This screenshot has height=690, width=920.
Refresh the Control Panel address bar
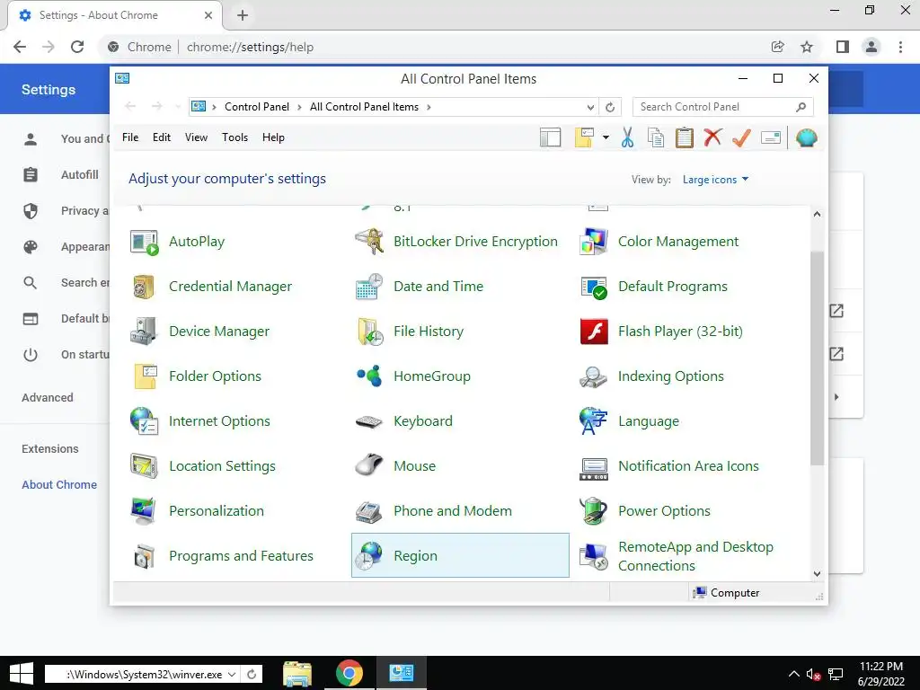[610, 108]
